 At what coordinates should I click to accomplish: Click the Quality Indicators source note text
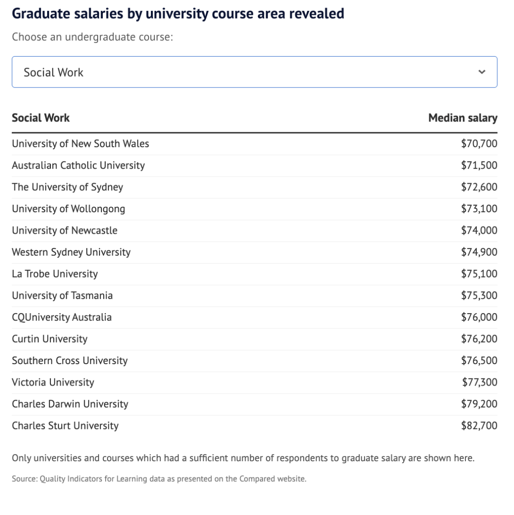(159, 479)
